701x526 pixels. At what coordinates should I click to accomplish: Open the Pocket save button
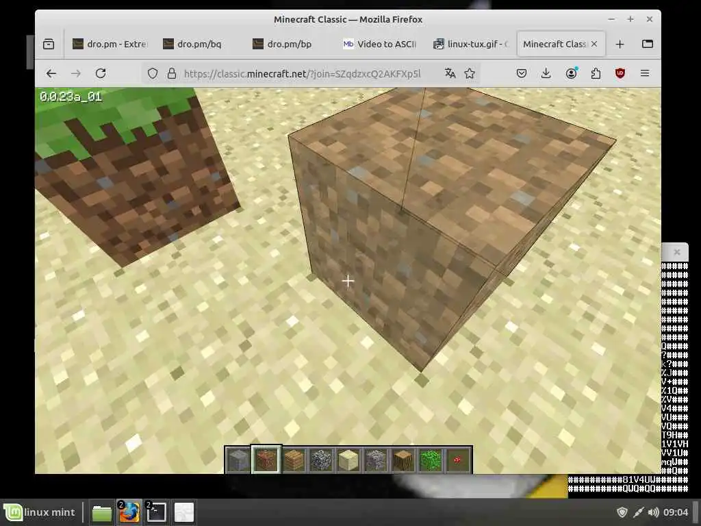(x=521, y=73)
